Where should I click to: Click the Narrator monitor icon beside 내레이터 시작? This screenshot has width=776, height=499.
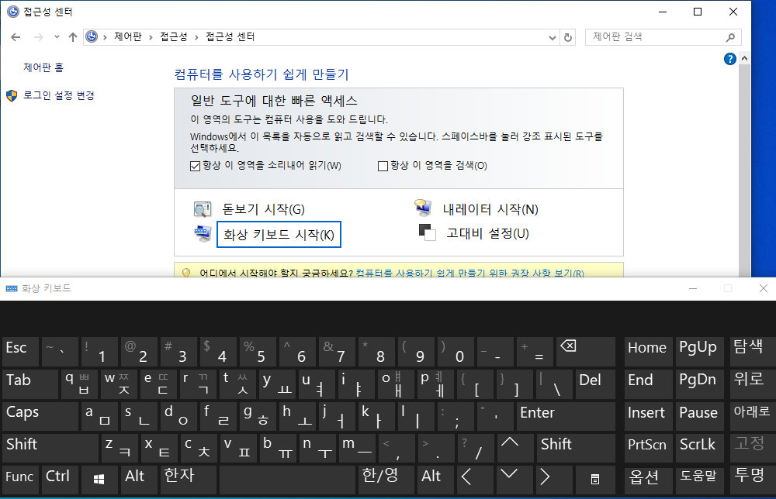tap(421, 207)
